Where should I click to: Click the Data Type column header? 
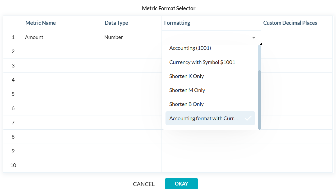(x=116, y=23)
